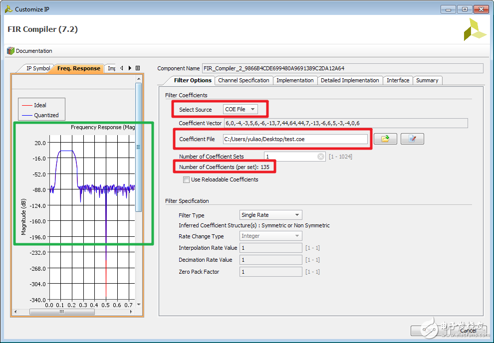This screenshot has width=494, height=343.
Task: Click the Coefficient File path field
Action: pos(295,139)
